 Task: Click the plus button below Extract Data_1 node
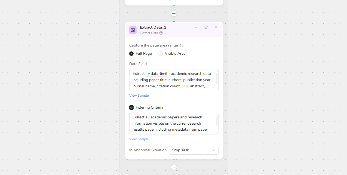point(174,167)
